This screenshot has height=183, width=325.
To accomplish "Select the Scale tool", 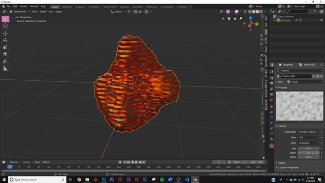I will coord(6,47).
